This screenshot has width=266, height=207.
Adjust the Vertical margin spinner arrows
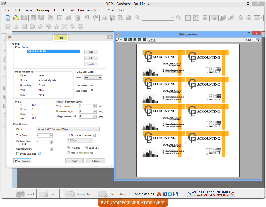click(x=95, y=106)
